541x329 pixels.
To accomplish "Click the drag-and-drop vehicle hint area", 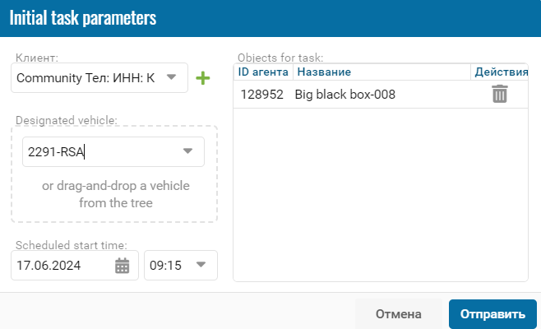I will pyautogui.click(x=116, y=194).
